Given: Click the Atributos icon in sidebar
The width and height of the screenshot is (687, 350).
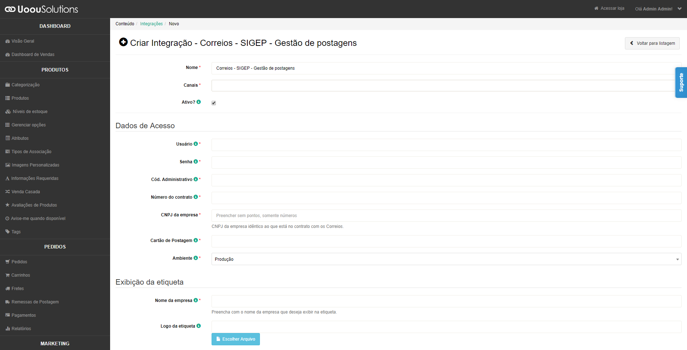Looking at the screenshot, I should (x=8, y=138).
